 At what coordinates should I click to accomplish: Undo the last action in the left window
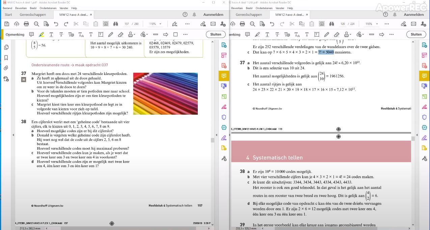pyautogui.click(x=56, y=24)
